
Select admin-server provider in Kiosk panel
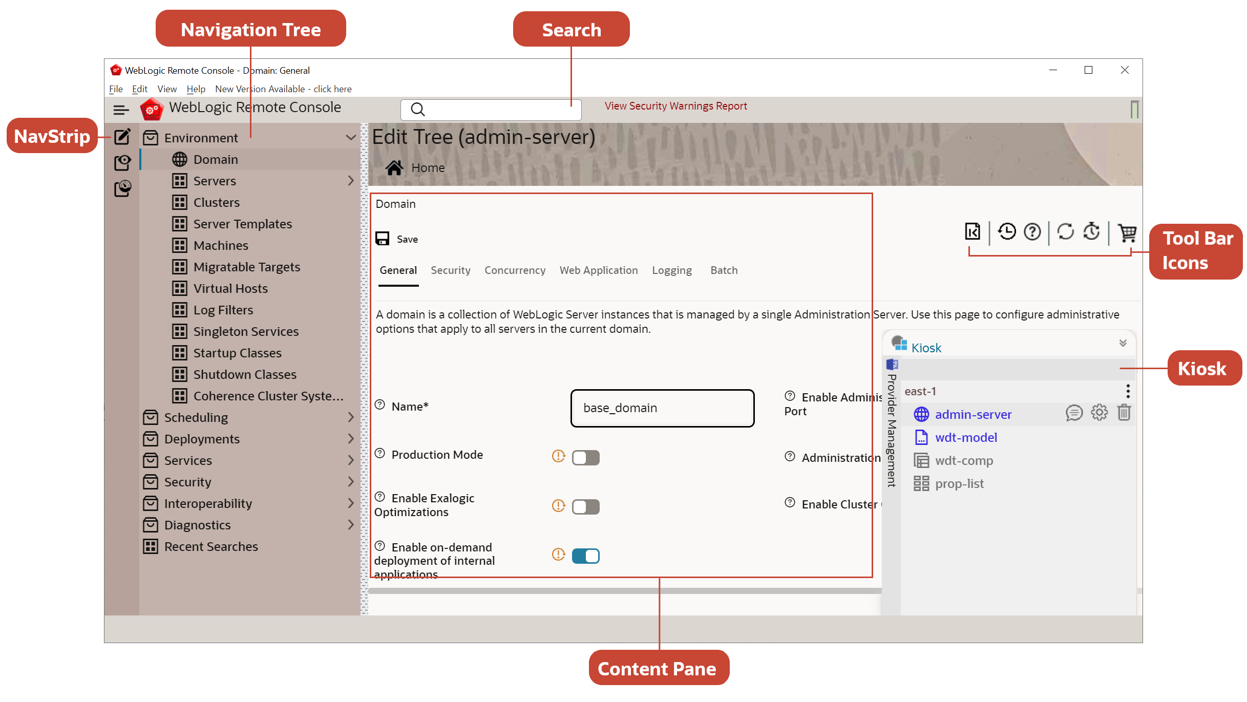974,414
